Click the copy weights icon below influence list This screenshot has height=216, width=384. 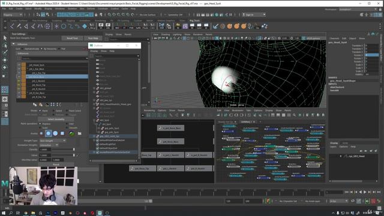click(35, 104)
